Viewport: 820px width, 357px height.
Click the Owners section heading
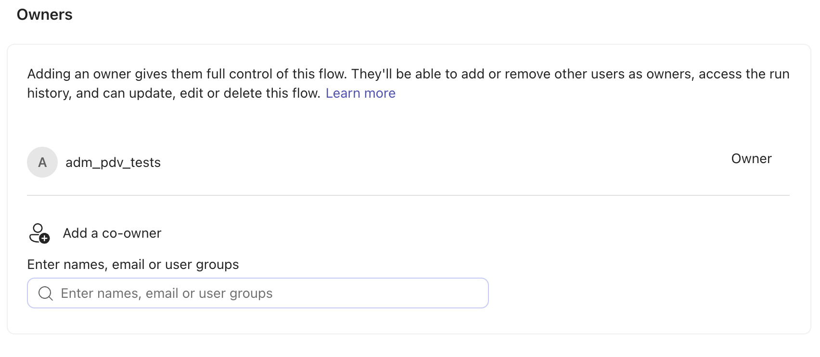(45, 15)
